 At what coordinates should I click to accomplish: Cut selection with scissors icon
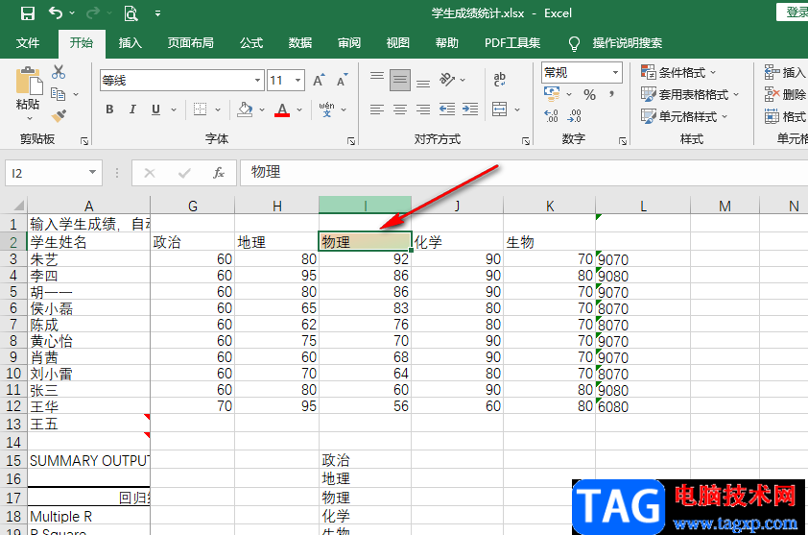coord(59,72)
